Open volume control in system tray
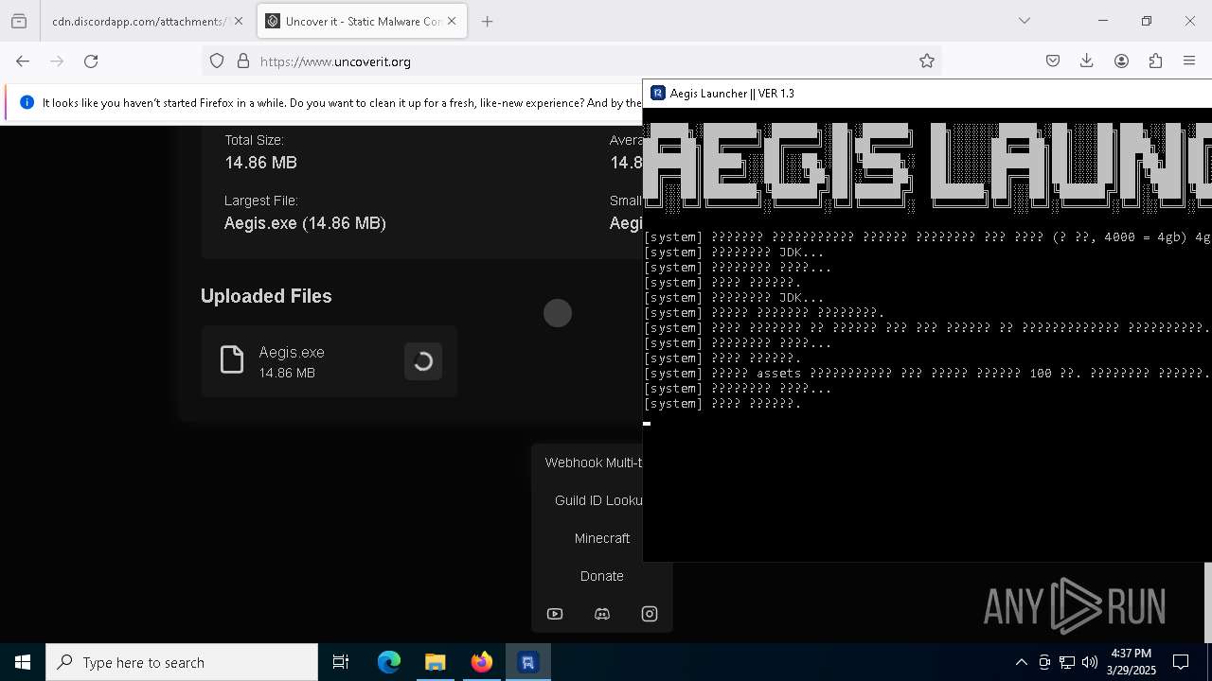Screen dimensions: 1212x681 1090,662
